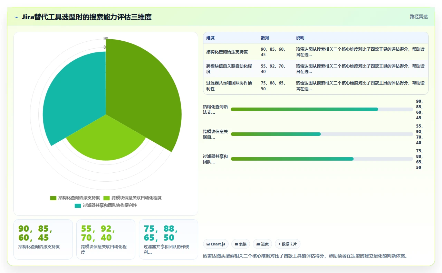
Task: Open the 结构化查询语法支持度 data card
Action: [x=43, y=239]
